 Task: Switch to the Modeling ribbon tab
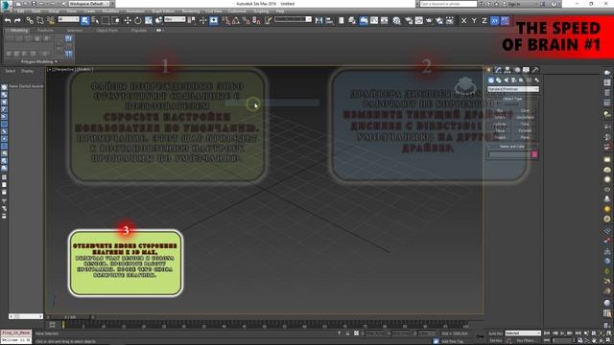[19, 30]
